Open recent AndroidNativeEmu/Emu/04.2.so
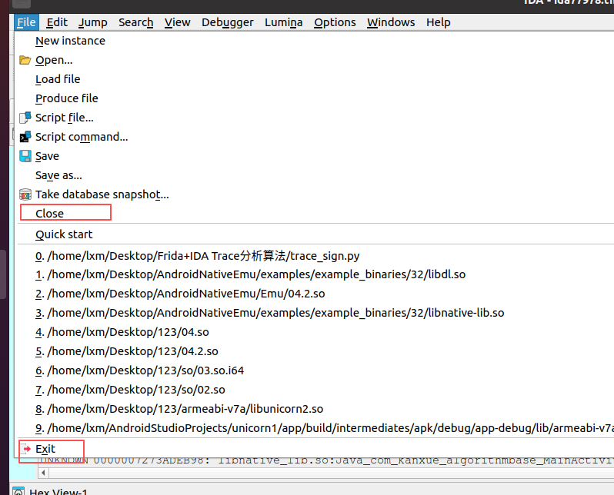The width and height of the screenshot is (614, 495). (315, 294)
